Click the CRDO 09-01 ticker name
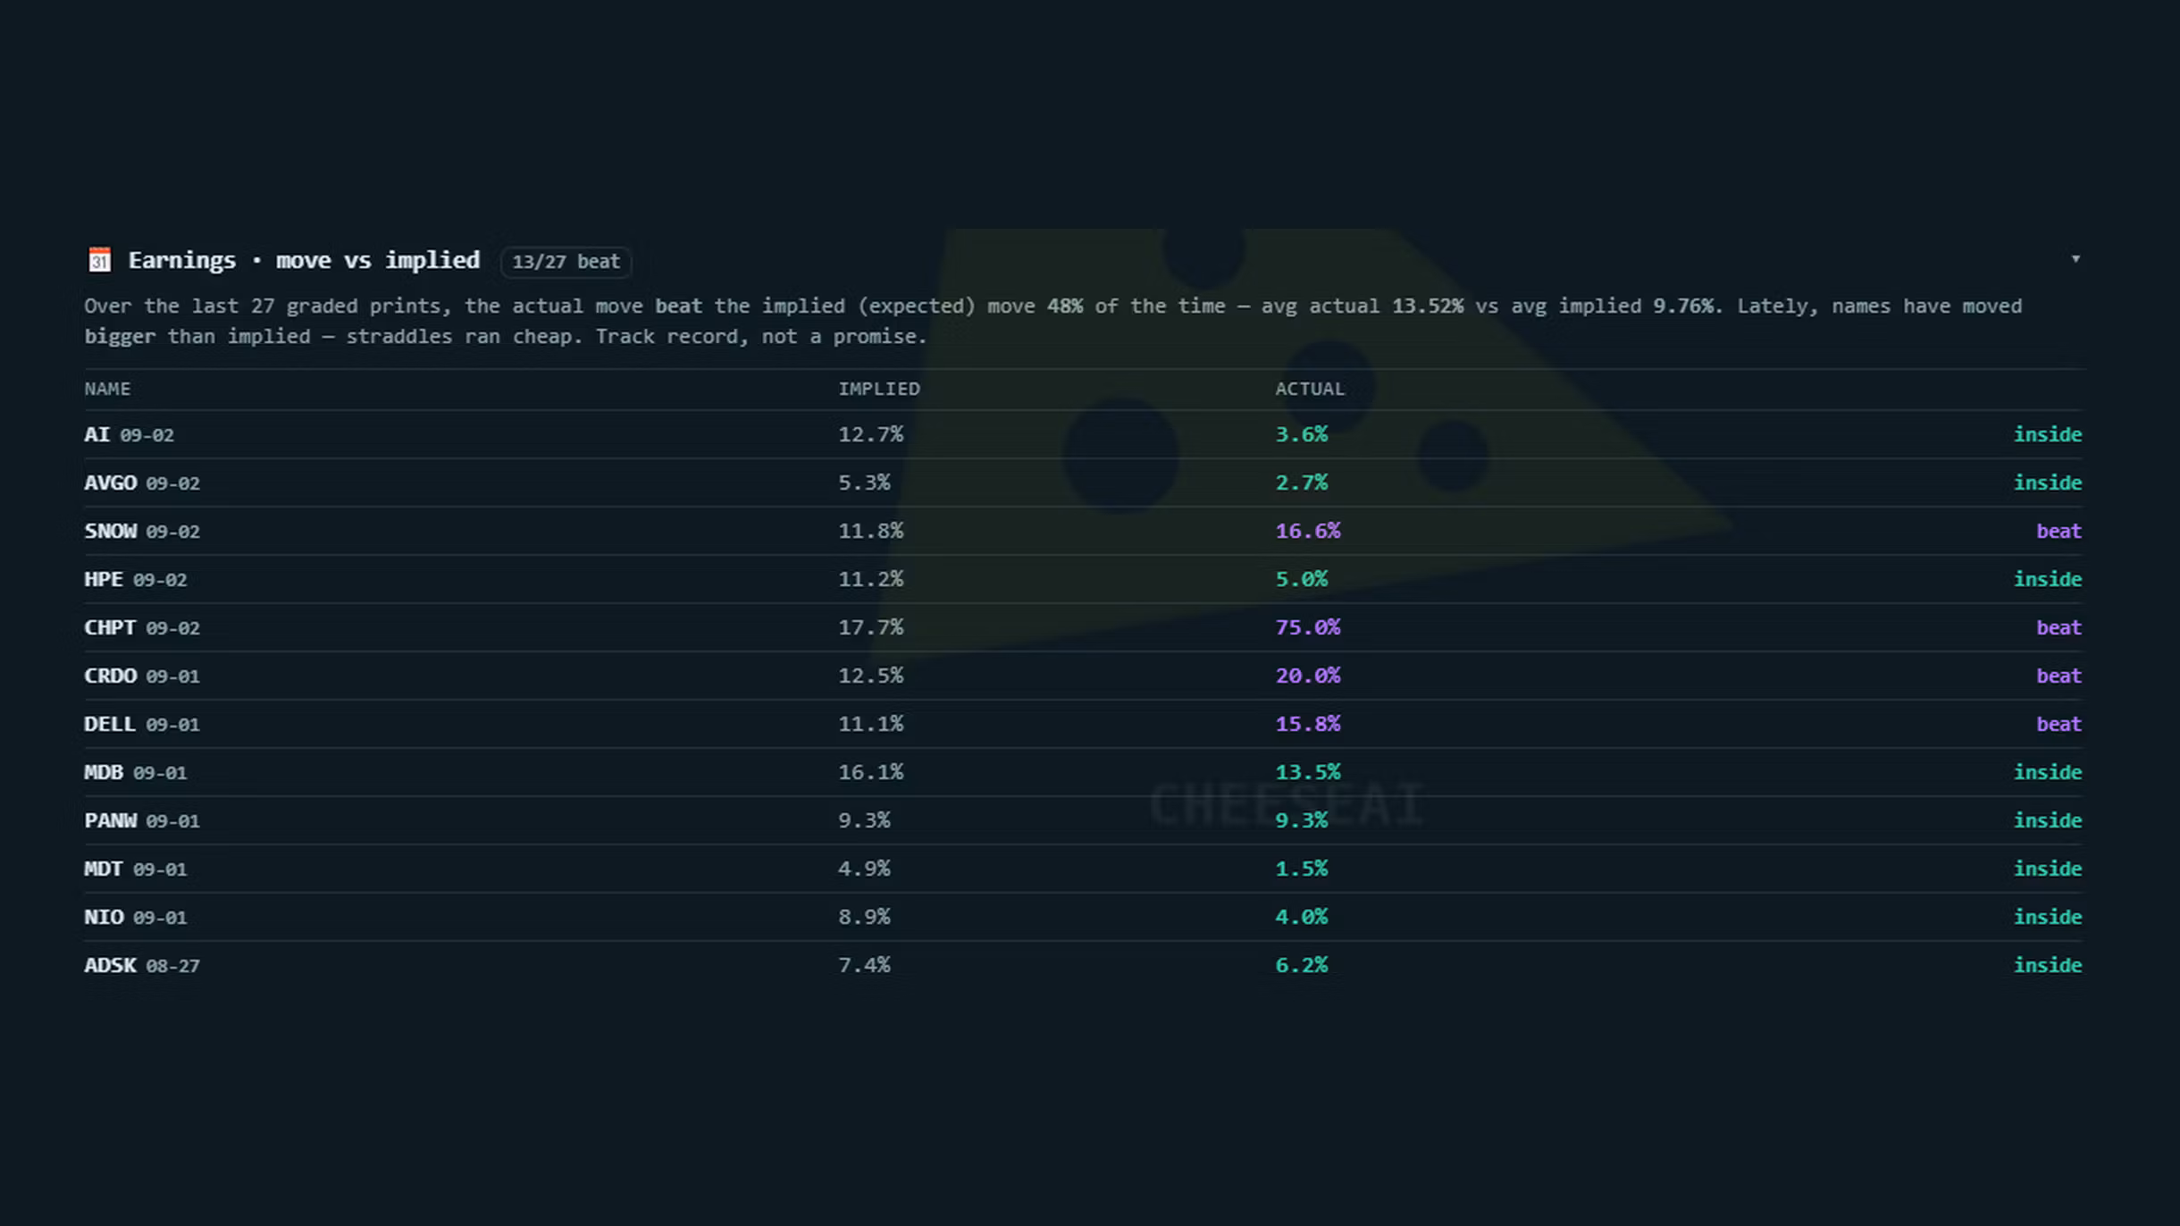Screen dimensions: 2180x1226 (142, 676)
